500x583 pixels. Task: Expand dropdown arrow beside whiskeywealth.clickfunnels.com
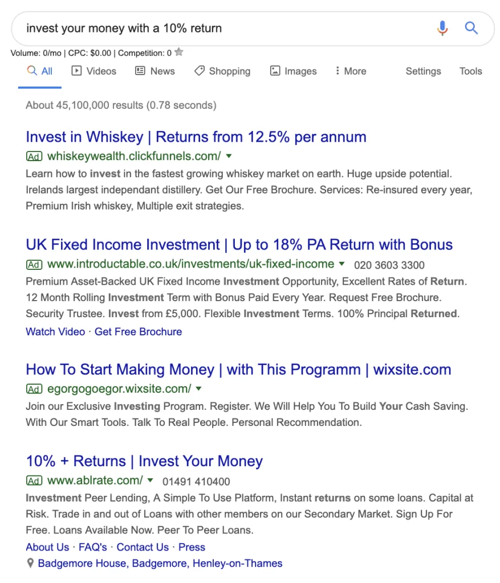coord(229,156)
